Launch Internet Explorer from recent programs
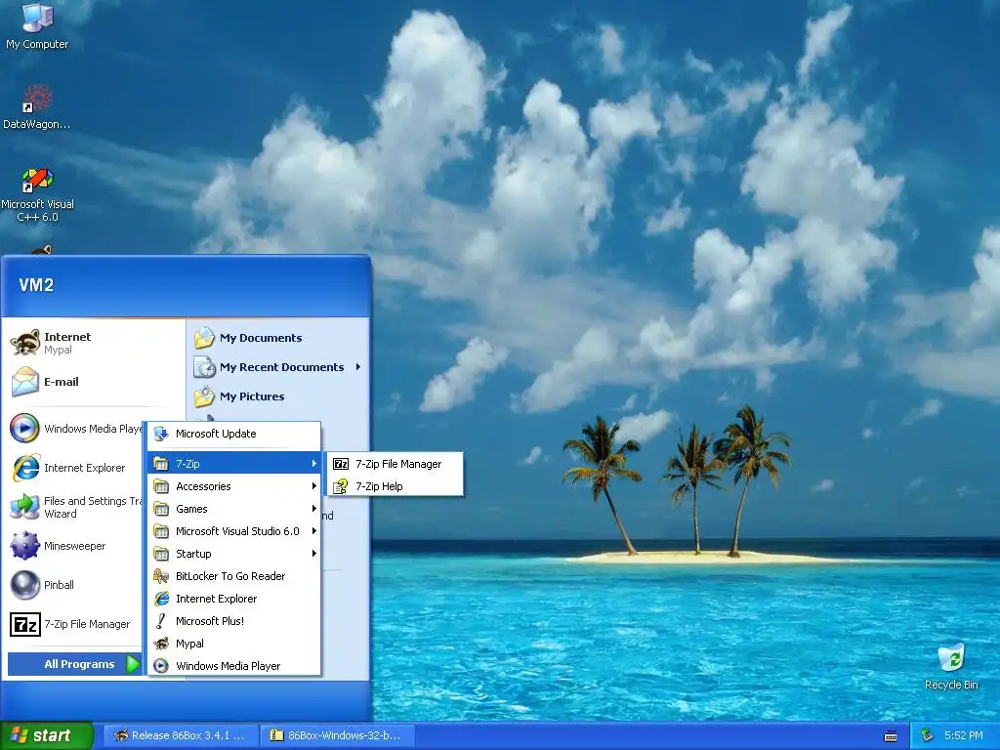The height and width of the screenshot is (750, 1000). point(74,468)
